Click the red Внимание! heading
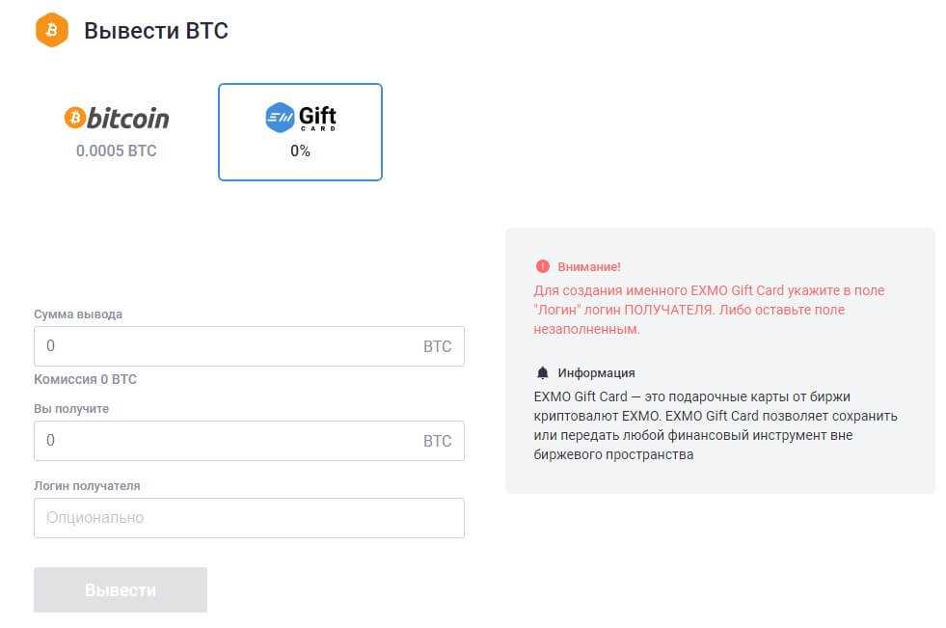 click(589, 266)
